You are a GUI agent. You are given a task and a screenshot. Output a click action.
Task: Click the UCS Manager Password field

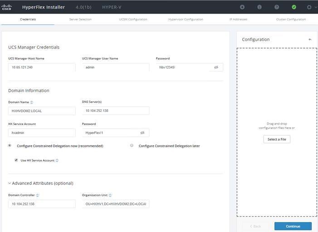pos(190,67)
